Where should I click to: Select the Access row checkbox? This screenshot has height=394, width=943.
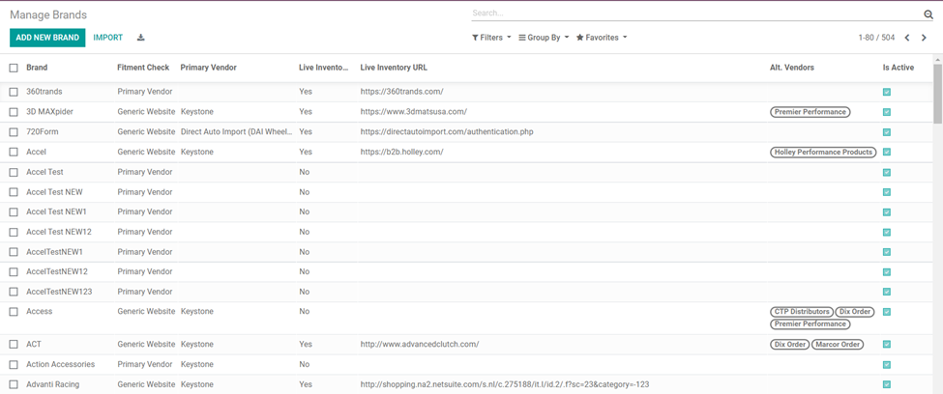click(x=14, y=312)
